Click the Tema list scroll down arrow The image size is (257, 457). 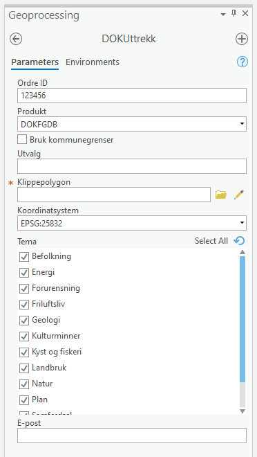pos(242,411)
